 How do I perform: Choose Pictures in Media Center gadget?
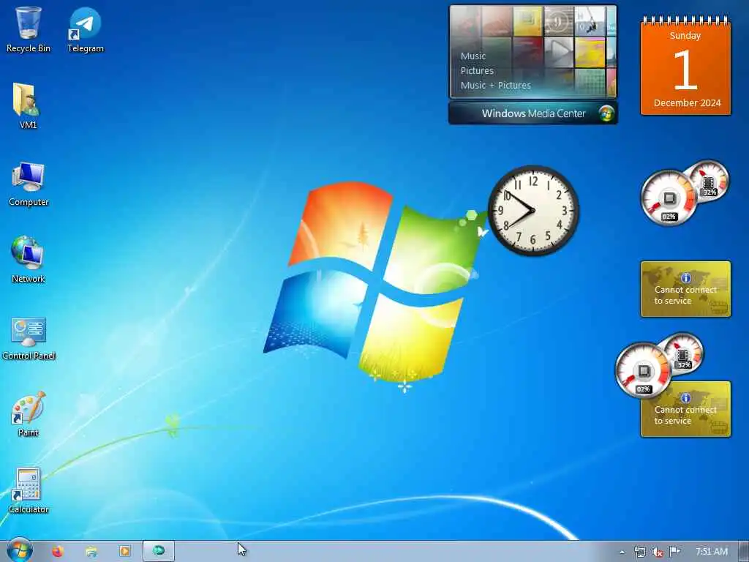477,71
